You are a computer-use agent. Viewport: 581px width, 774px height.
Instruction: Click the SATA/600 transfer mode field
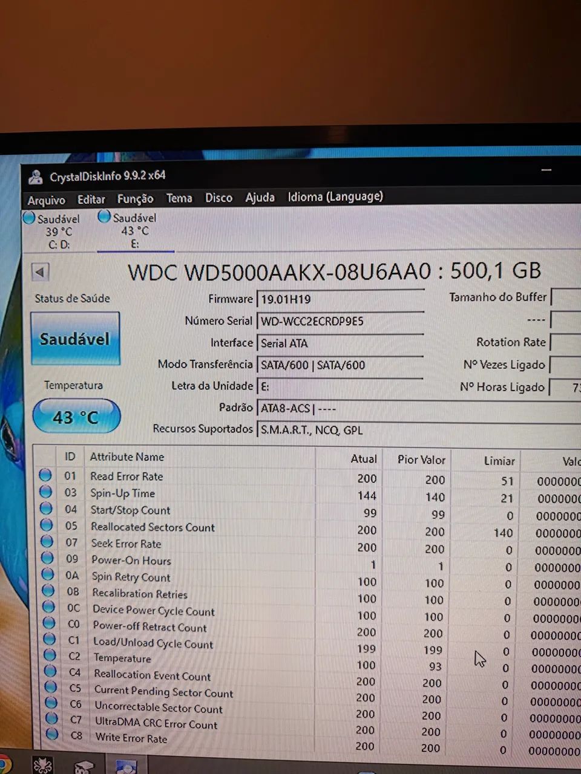pos(340,365)
